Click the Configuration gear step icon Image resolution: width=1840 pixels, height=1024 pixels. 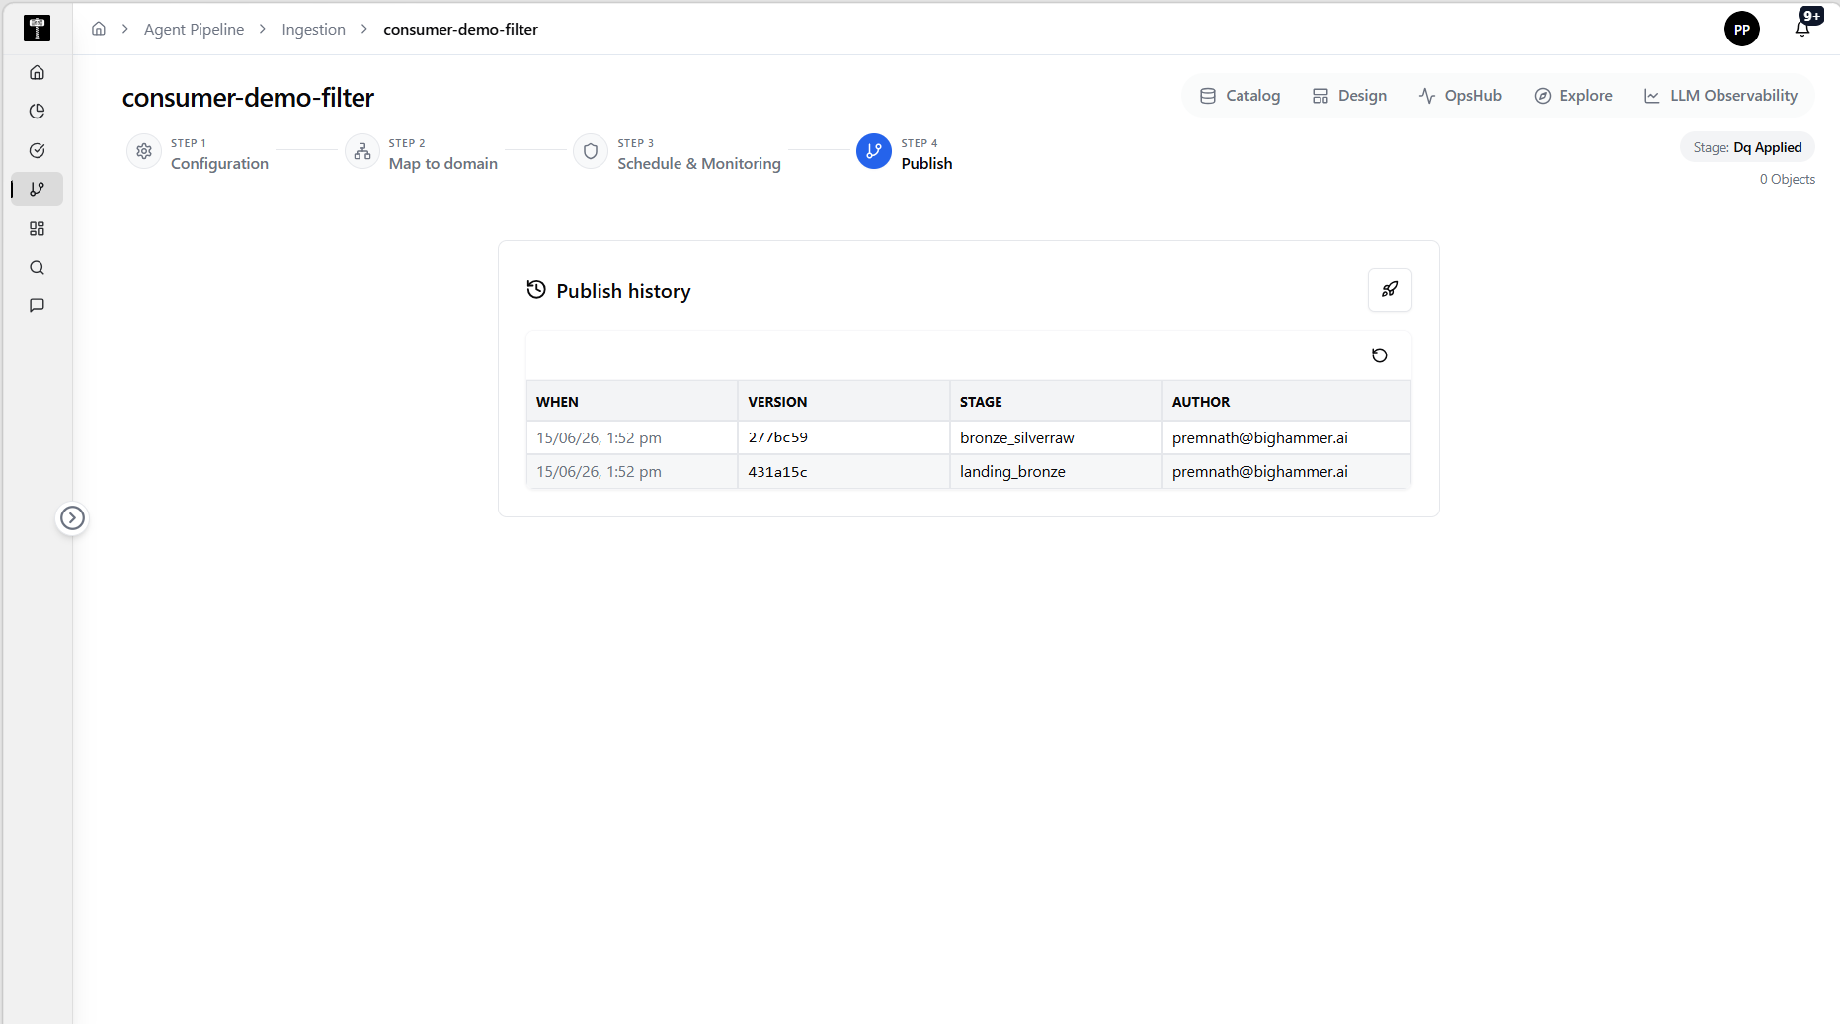[144, 151]
